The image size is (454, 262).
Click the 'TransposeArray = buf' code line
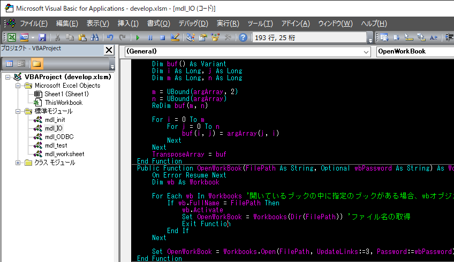pos(189,155)
